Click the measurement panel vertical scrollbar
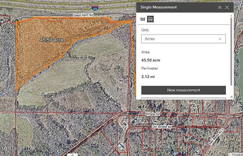This screenshot has width=243, height=156. [232, 52]
